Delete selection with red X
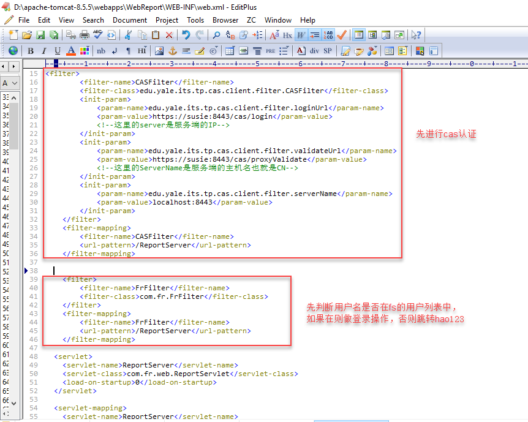The image size is (528, 422). (169, 35)
